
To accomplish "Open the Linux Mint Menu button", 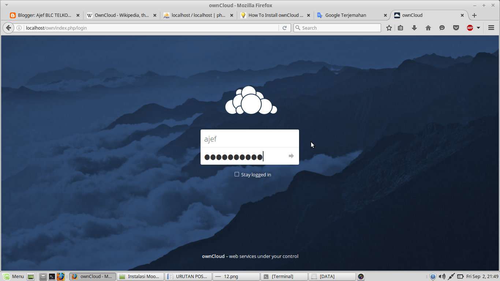I will pos(13,277).
